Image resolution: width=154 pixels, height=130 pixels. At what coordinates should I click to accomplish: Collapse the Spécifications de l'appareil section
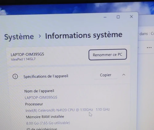(124, 75)
